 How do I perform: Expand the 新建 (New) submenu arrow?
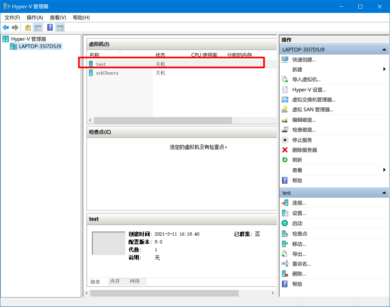tap(384, 69)
